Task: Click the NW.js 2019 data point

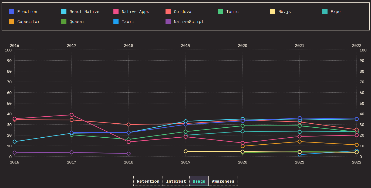Action: [185, 151]
